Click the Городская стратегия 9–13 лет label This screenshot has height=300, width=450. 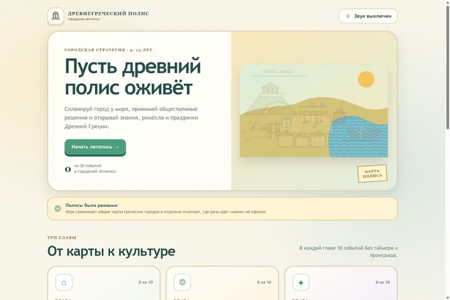109,50
